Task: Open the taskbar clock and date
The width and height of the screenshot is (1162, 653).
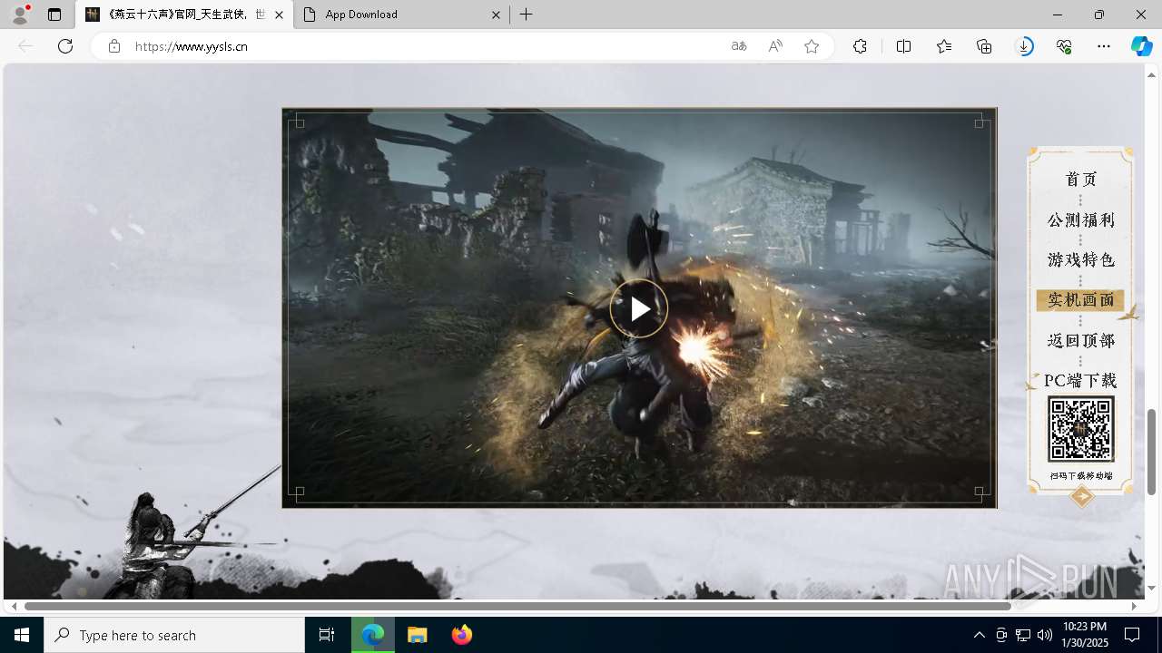Action: coord(1084,635)
